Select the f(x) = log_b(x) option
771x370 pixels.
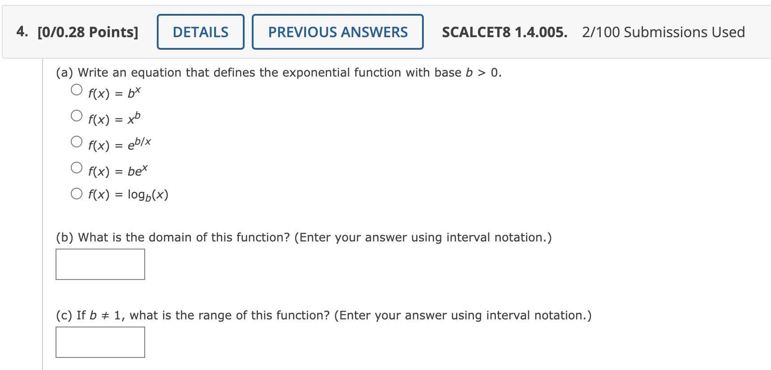(77, 193)
